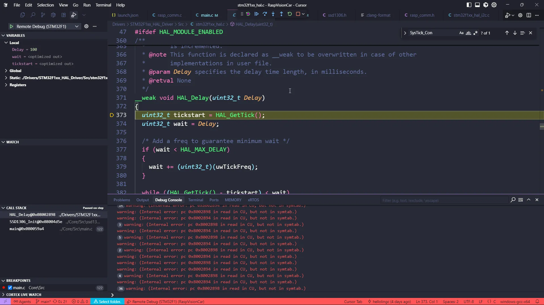544x305 pixels.
Task: Toggle Match Case in find widget
Action: click(x=461, y=33)
